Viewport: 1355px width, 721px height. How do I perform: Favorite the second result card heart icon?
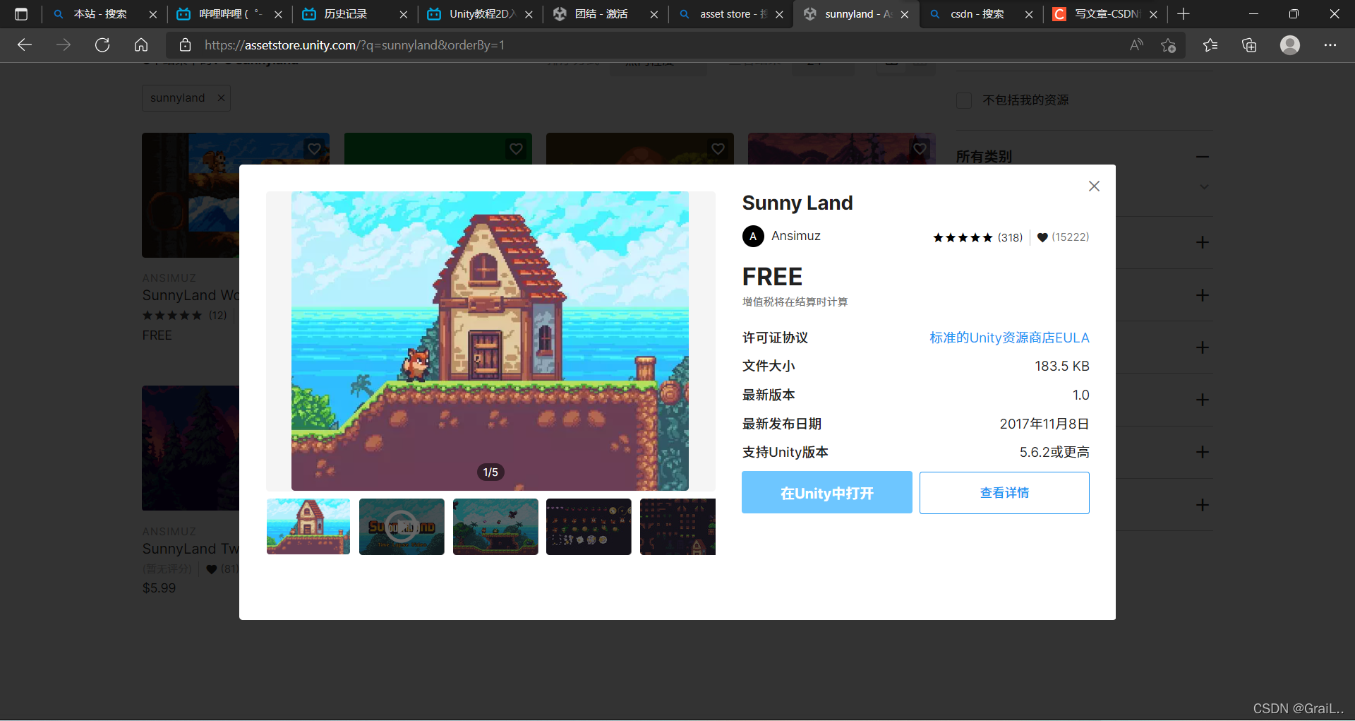(516, 149)
